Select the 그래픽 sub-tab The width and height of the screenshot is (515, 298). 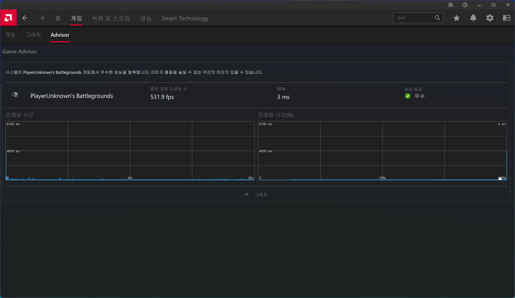33,35
